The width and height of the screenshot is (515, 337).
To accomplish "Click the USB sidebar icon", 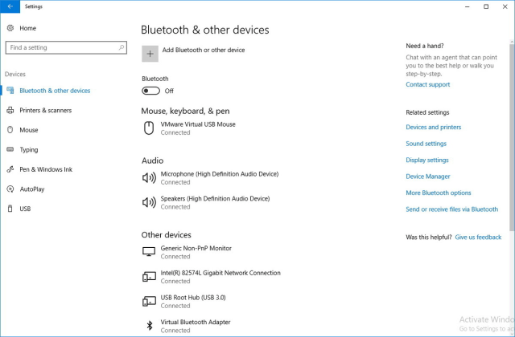I will [x=10, y=209].
